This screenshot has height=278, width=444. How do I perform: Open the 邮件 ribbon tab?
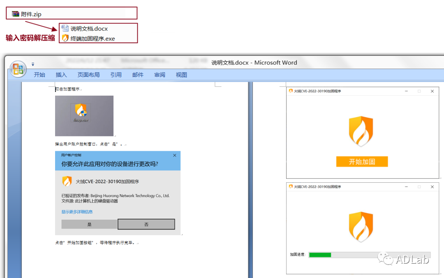138,75
